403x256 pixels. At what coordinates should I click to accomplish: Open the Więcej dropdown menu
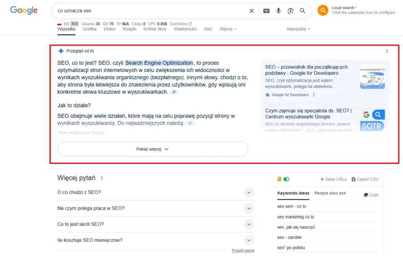pyautogui.click(x=228, y=29)
